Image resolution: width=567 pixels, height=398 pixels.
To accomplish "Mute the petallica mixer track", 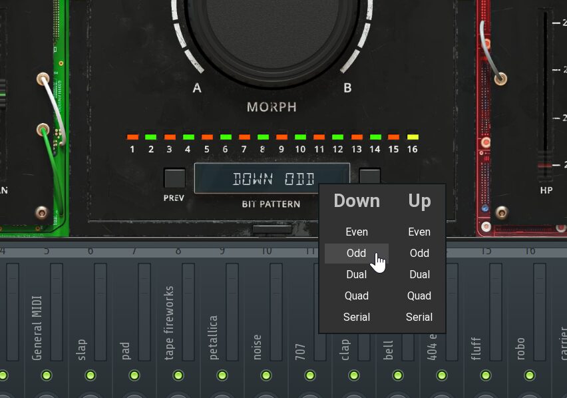I will (x=222, y=375).
